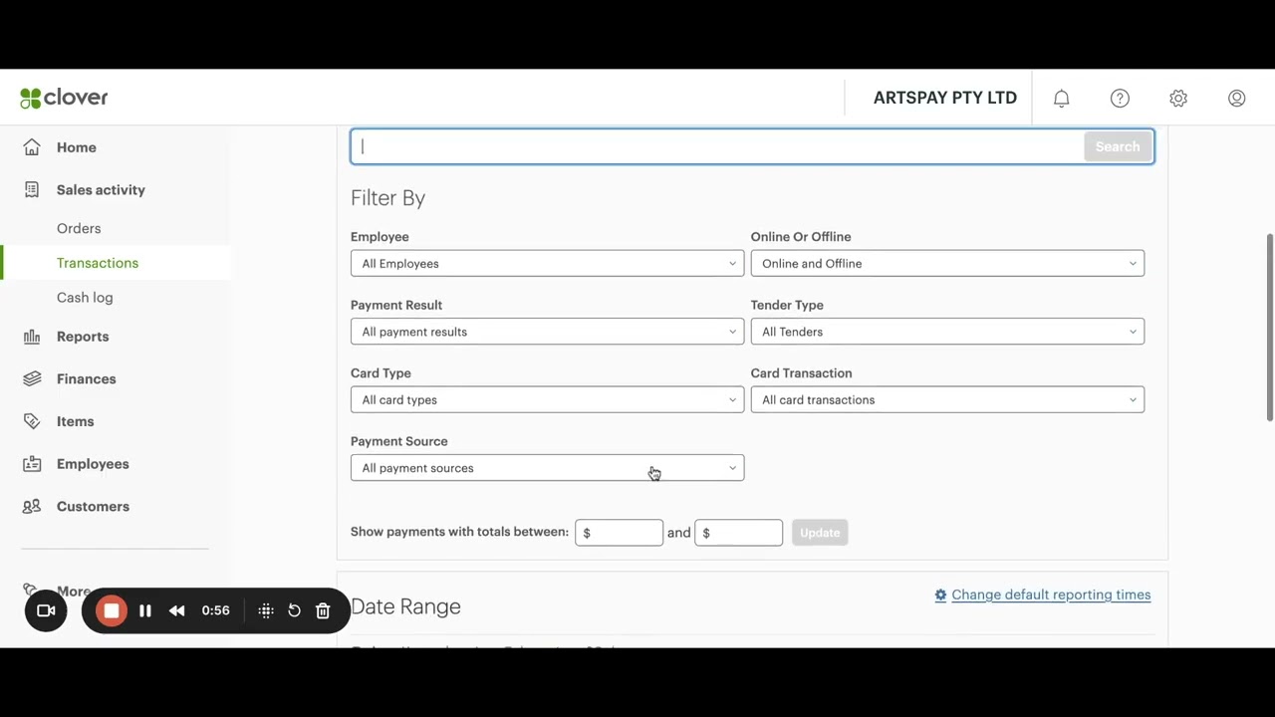Open settings gear icon in header
This screenshot has width=1275, height=717.
pos(1178,98)
